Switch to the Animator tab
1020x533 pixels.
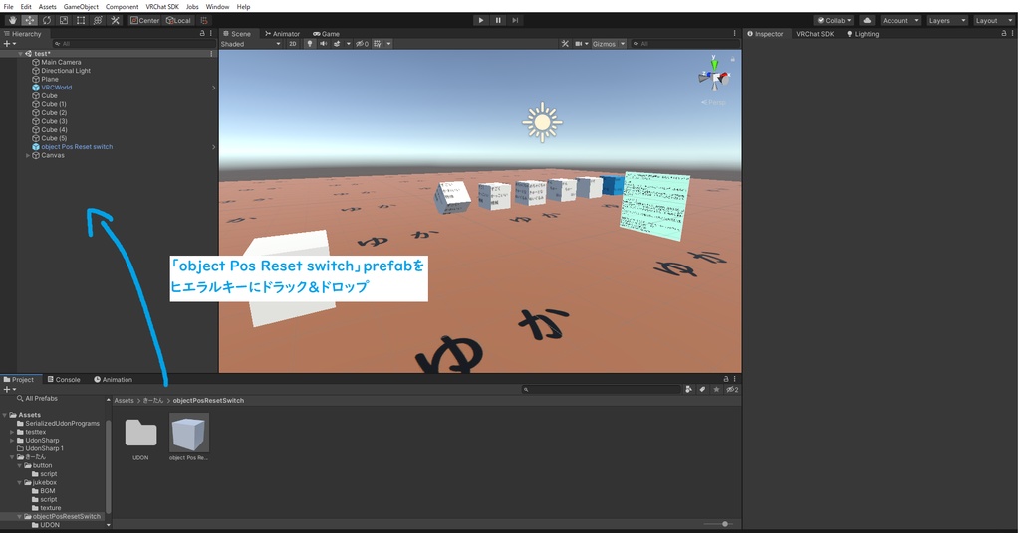(282, 34)
